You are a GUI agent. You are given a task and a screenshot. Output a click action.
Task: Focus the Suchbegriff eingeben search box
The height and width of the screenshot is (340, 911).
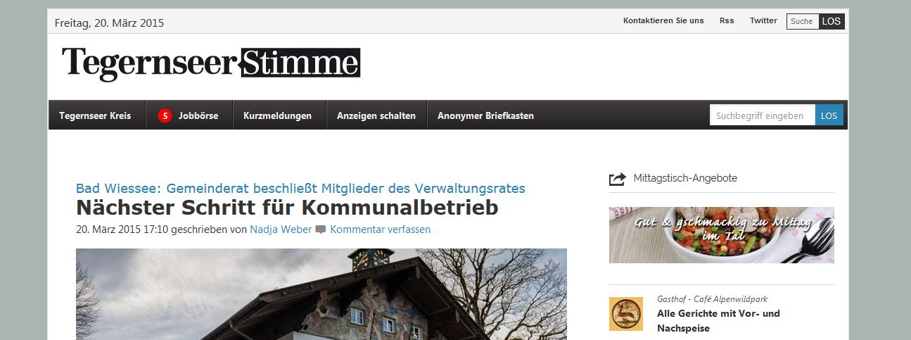(x=763, y=115)
